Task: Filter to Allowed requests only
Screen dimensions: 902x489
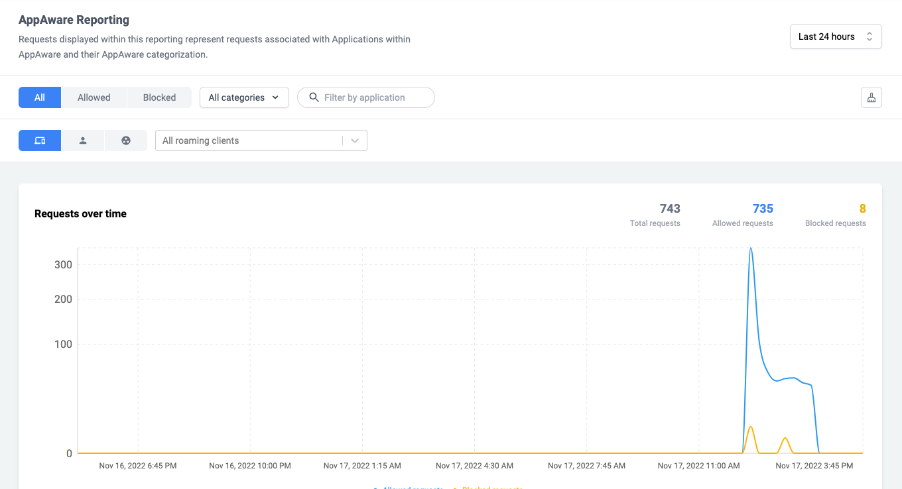Action: pyautogui.click(x=94, y=97)
